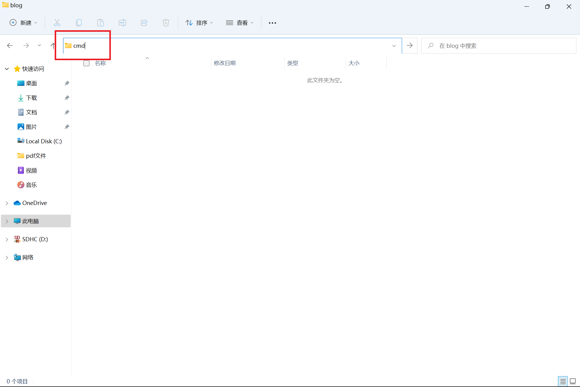Click the Rename icon in toolbar
The height and width of the screenshot is (387, 580).
(122, 23)
